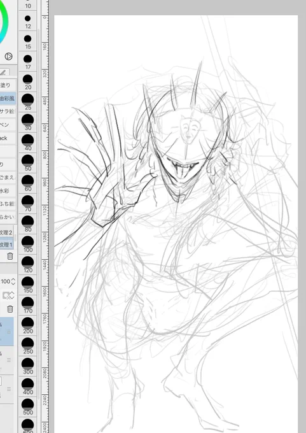The width and height of the screenshot is (306, 433).
Task: Select the 水彩 watercolor sub tool
Action: [8, 191]
